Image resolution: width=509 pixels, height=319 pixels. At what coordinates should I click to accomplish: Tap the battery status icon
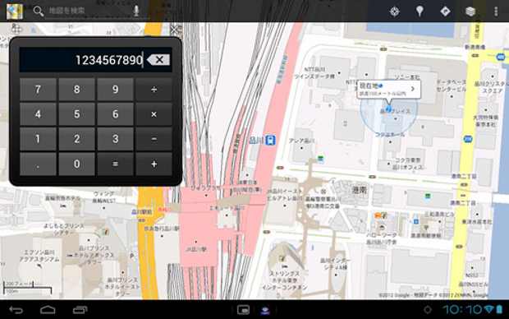click(x=499, y=309)
